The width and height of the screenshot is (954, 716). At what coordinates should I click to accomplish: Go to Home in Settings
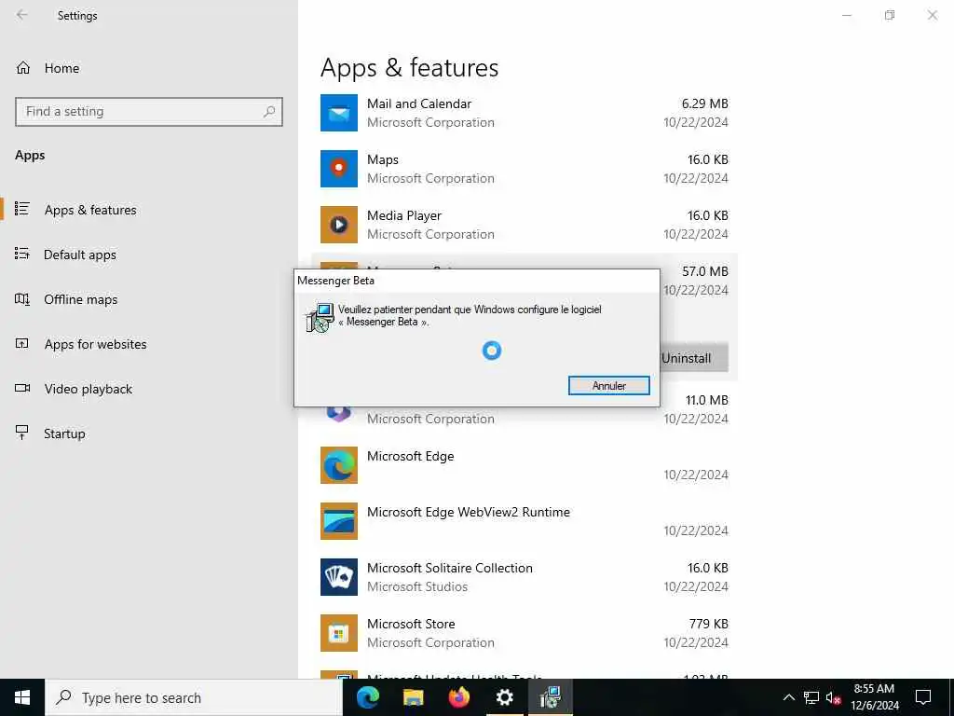pyautogui.click(x=61, y=68)
